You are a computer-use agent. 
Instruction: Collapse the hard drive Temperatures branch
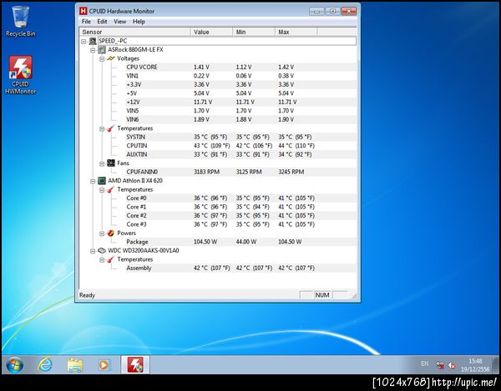102,260
